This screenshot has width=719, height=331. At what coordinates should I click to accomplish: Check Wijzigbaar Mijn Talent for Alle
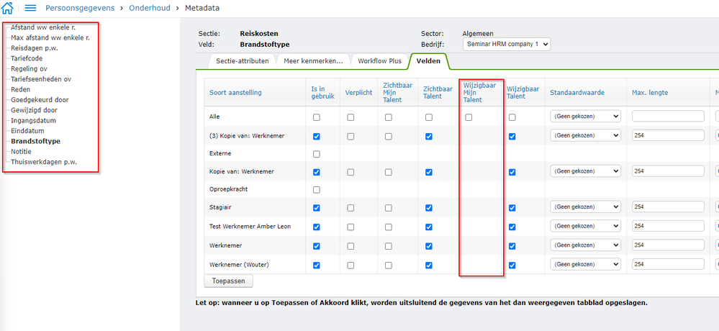pyautogui.click(x=469, y=117)
